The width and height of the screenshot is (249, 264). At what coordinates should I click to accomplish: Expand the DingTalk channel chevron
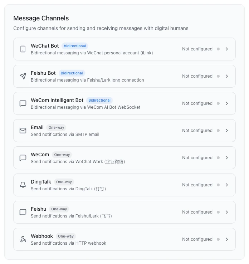coord(227,185)
